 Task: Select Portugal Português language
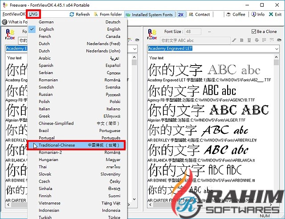click(x=77, y=138)
